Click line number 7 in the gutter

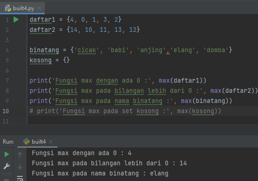point(7,81)
